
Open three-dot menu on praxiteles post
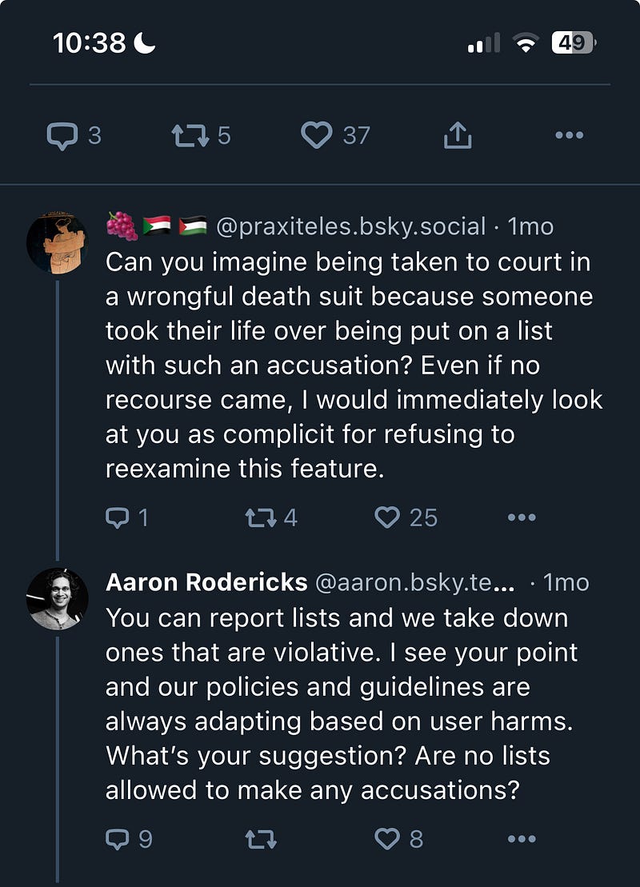522,517
